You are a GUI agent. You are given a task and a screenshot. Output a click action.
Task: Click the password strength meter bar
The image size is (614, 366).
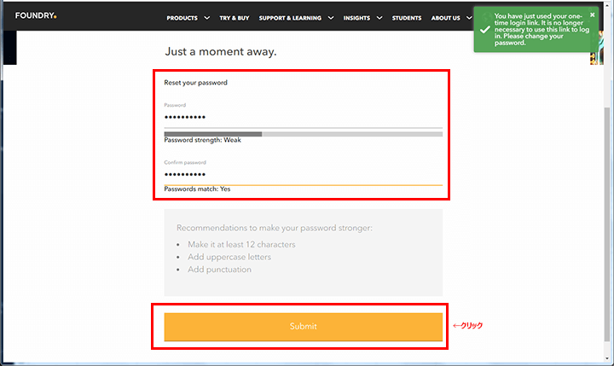[x=303, y=134]
